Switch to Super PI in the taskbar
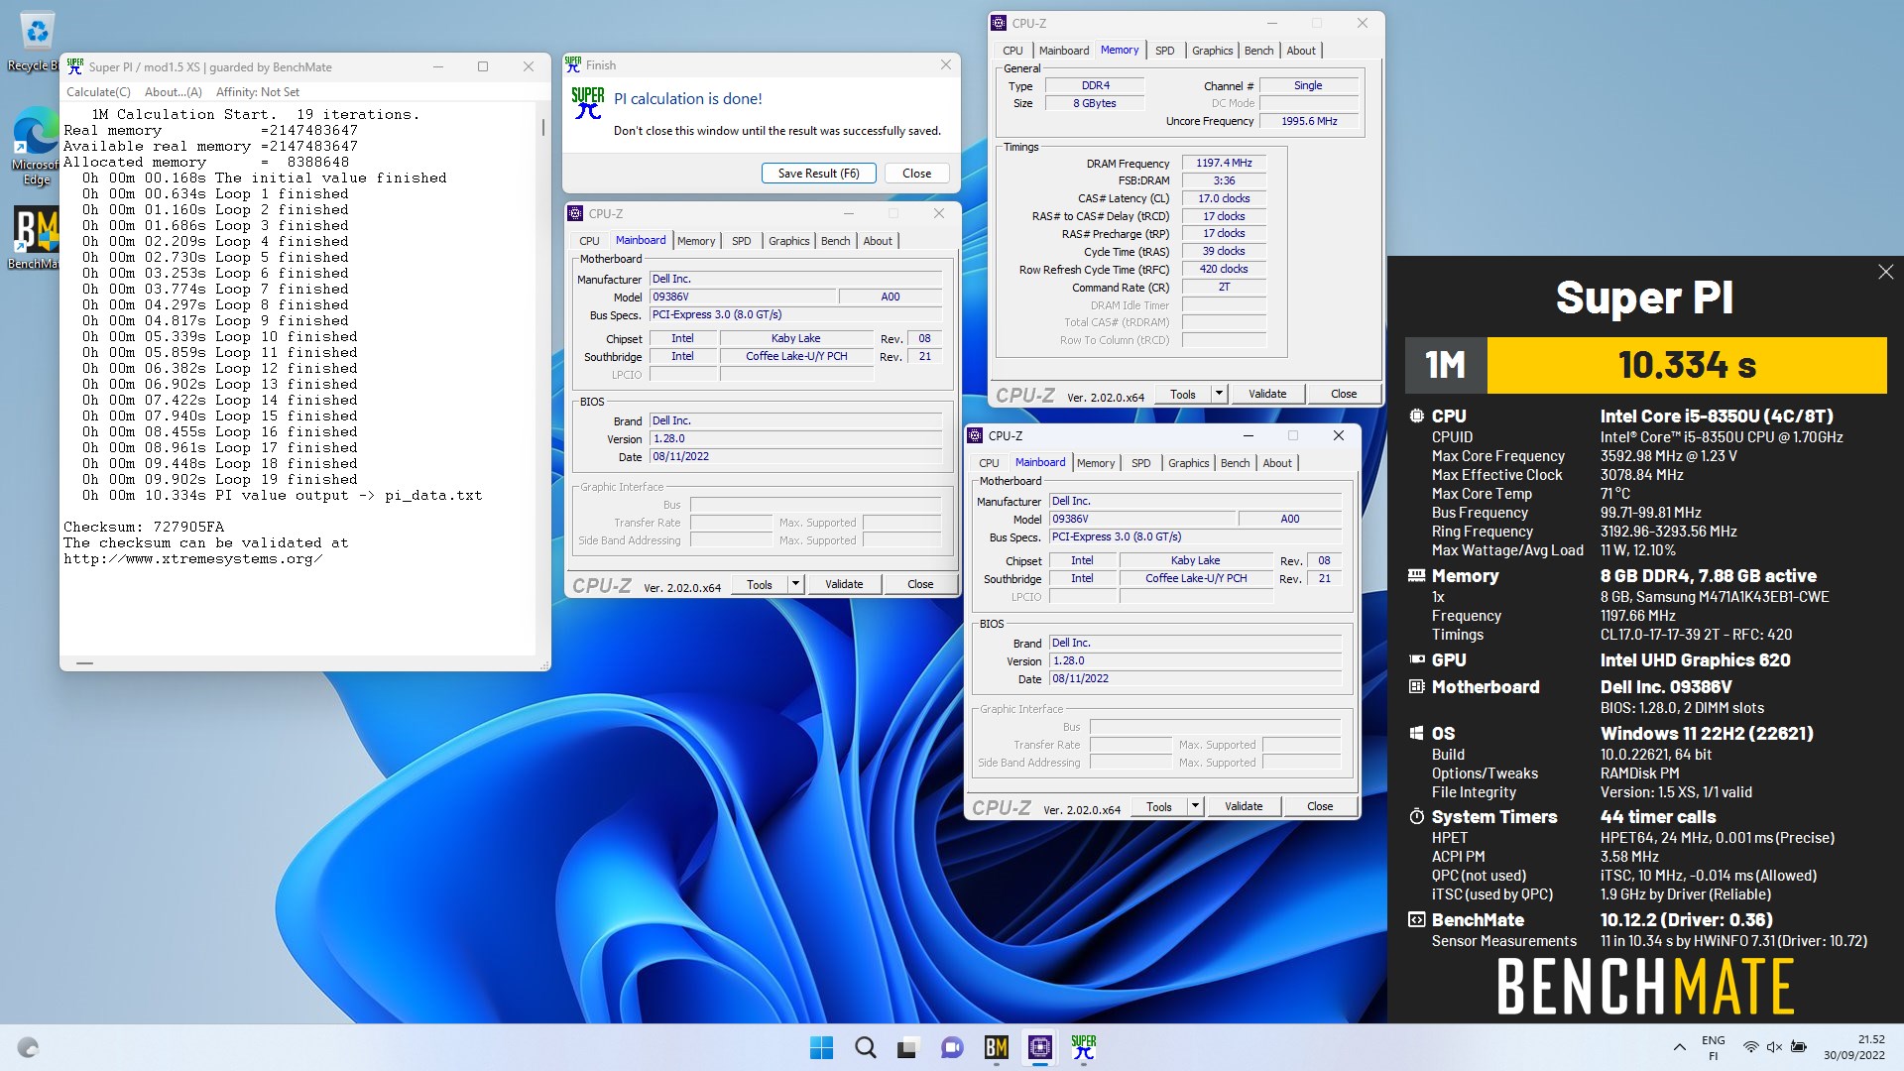Image resolution: width=1904 pixels, height=1071 pixels. click(x=1083, y=1047)
